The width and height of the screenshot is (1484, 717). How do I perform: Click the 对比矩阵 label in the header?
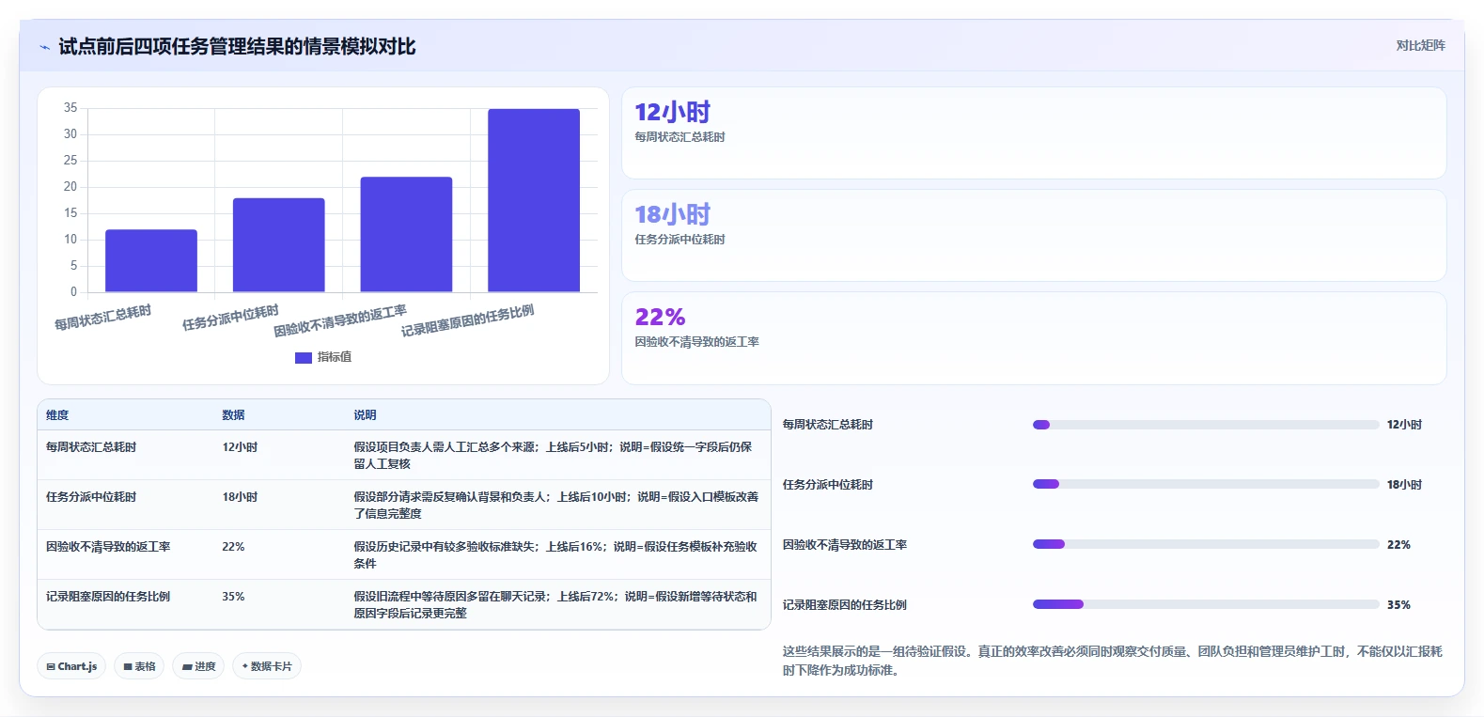(x=1420, y=45)
